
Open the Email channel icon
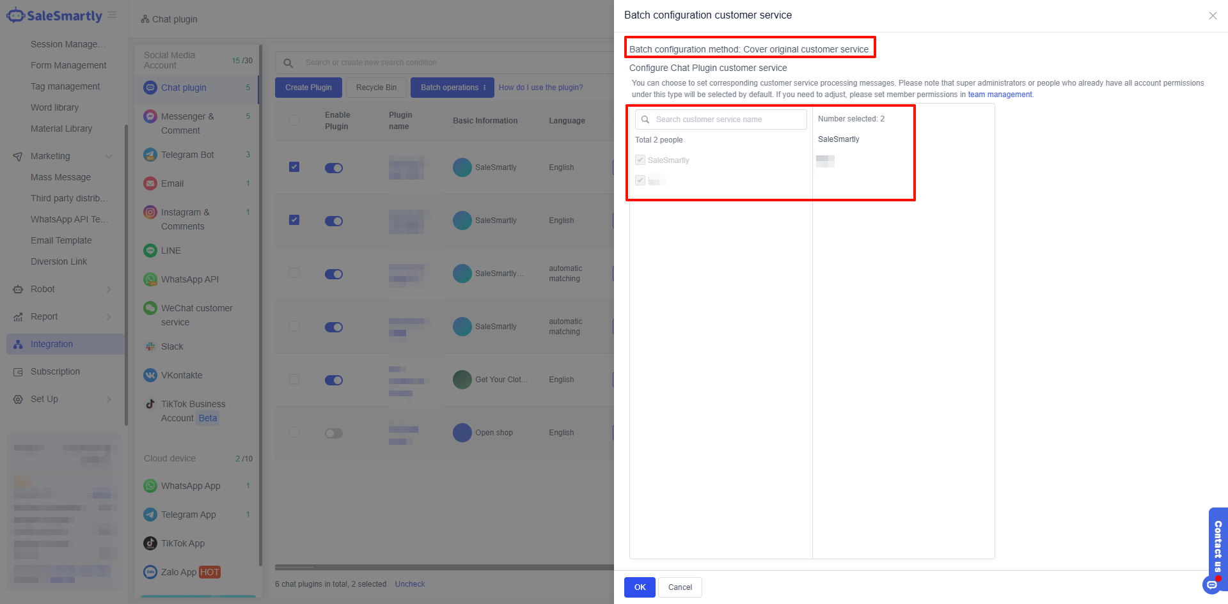click(x=150, y=183)
